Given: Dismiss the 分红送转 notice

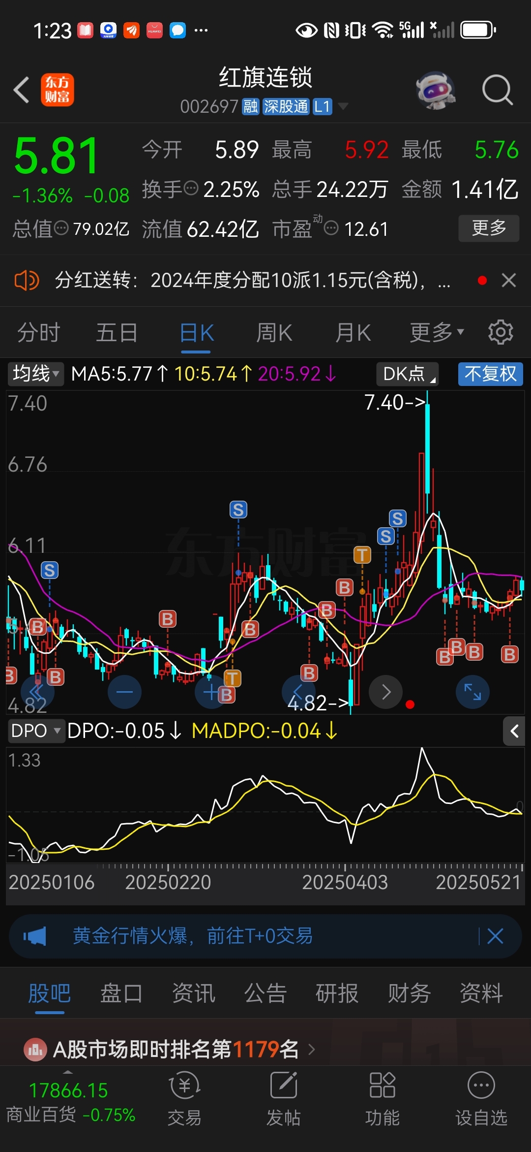Looking at the screenshot, I should click(509, 281).
